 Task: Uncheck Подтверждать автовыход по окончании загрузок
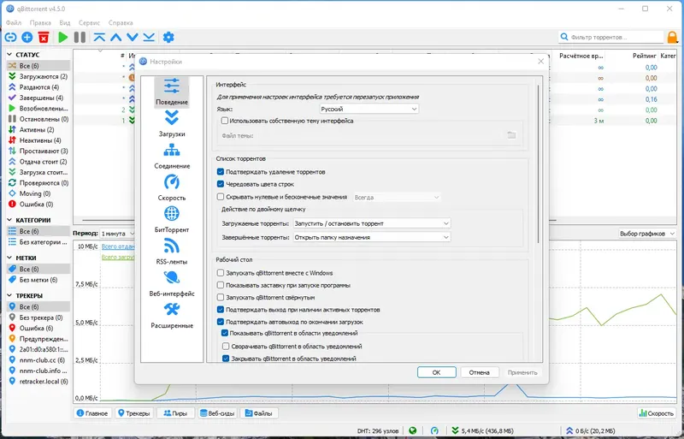coord(221,322)
